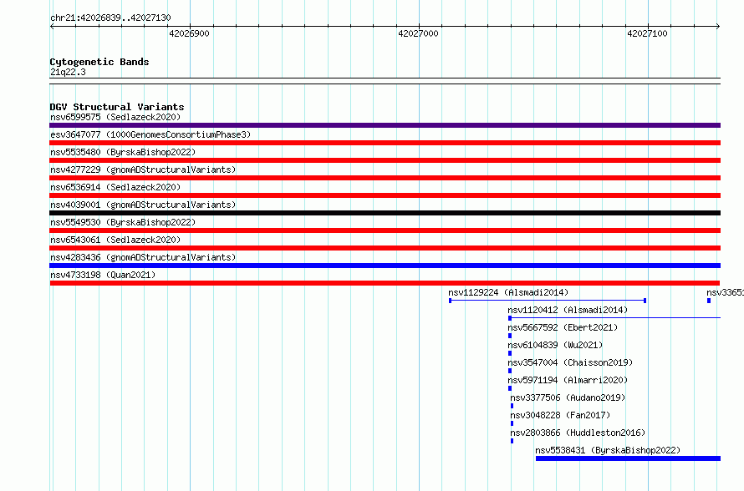This screenshot has width=744, height=491.
Task: Click the Cytogenetic Bands track title
Action: [x=99, y=62]
